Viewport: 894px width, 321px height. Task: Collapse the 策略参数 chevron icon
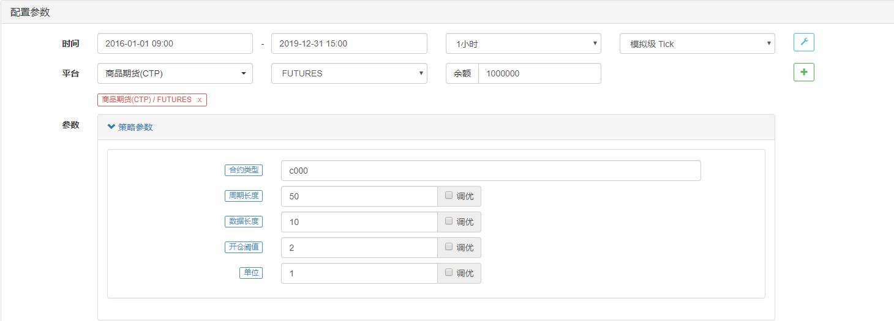coord(111,127)
